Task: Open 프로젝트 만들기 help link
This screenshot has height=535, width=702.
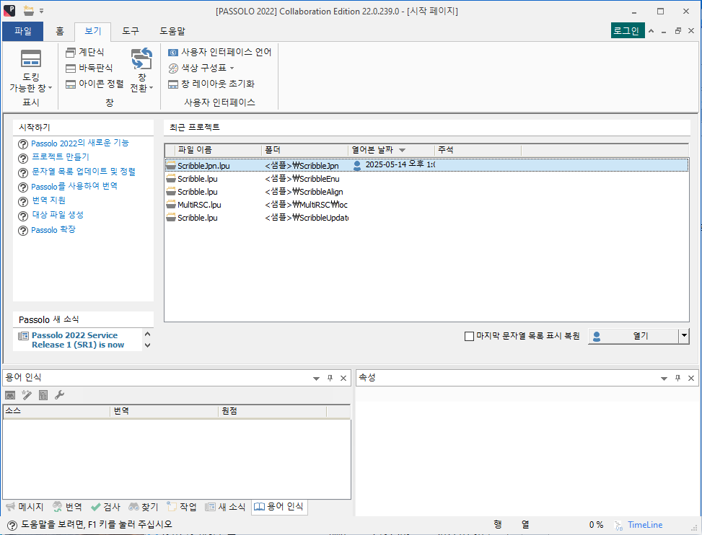Action: point(61,157)
